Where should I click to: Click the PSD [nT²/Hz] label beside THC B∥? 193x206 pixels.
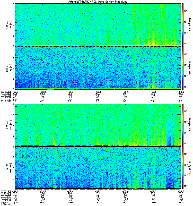coord(190,168)
